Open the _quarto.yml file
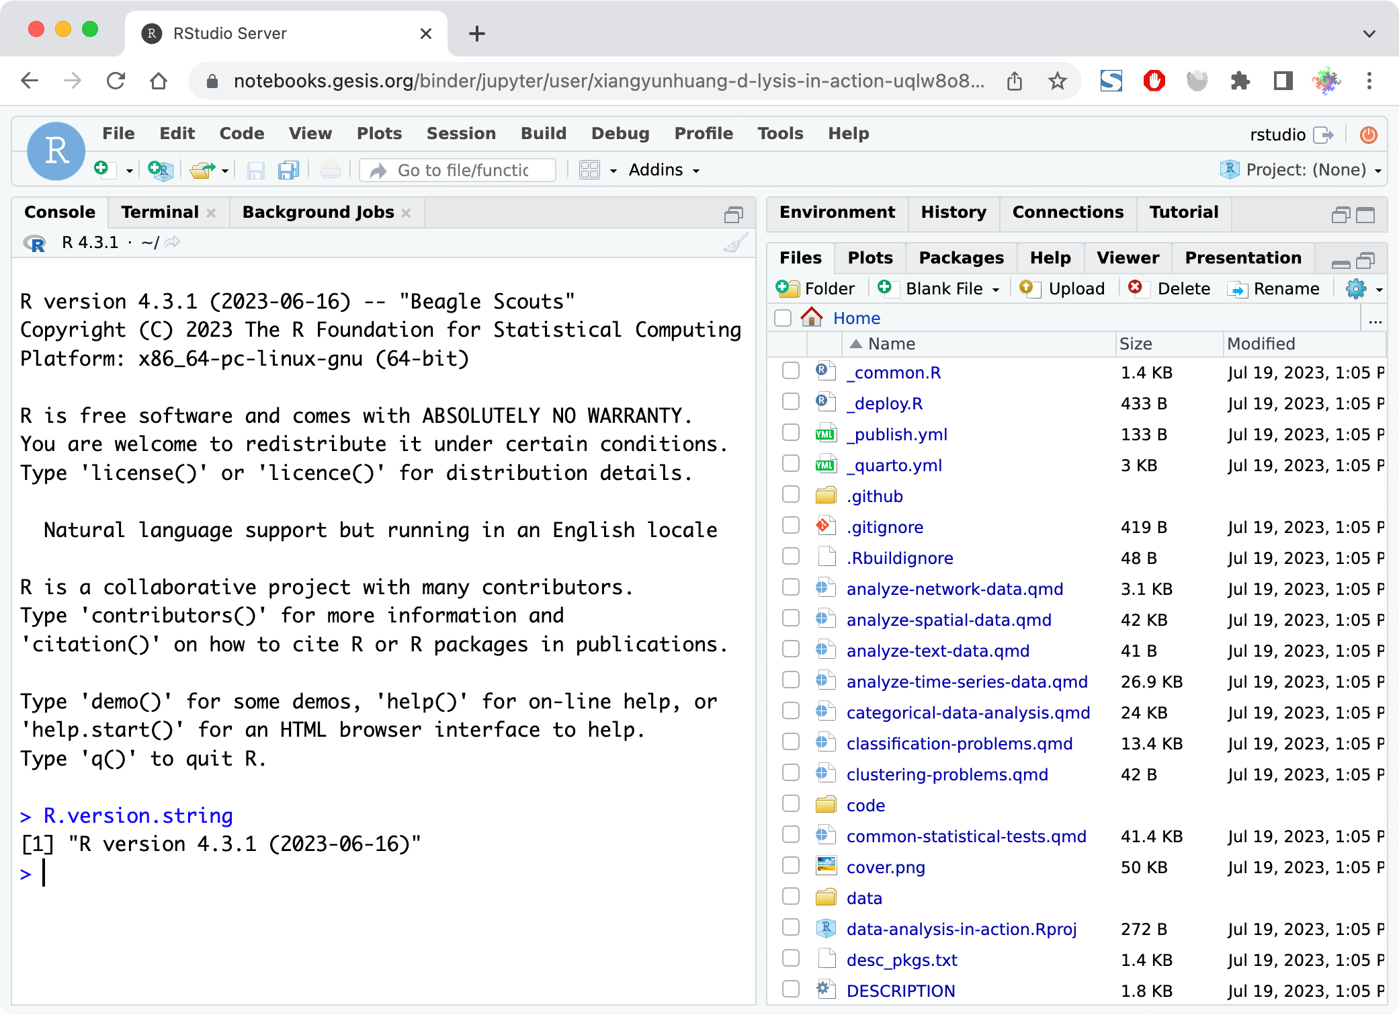 point(895,464)
